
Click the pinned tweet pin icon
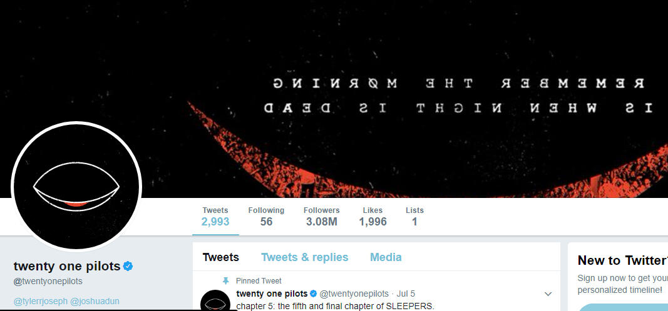point(226,281)
